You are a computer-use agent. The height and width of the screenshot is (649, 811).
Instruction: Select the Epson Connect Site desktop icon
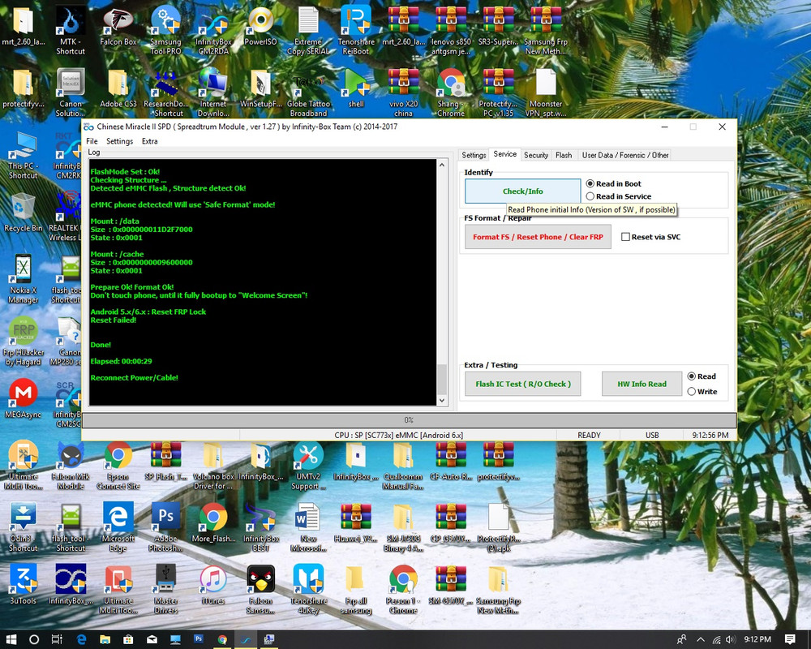pos(118,465)
